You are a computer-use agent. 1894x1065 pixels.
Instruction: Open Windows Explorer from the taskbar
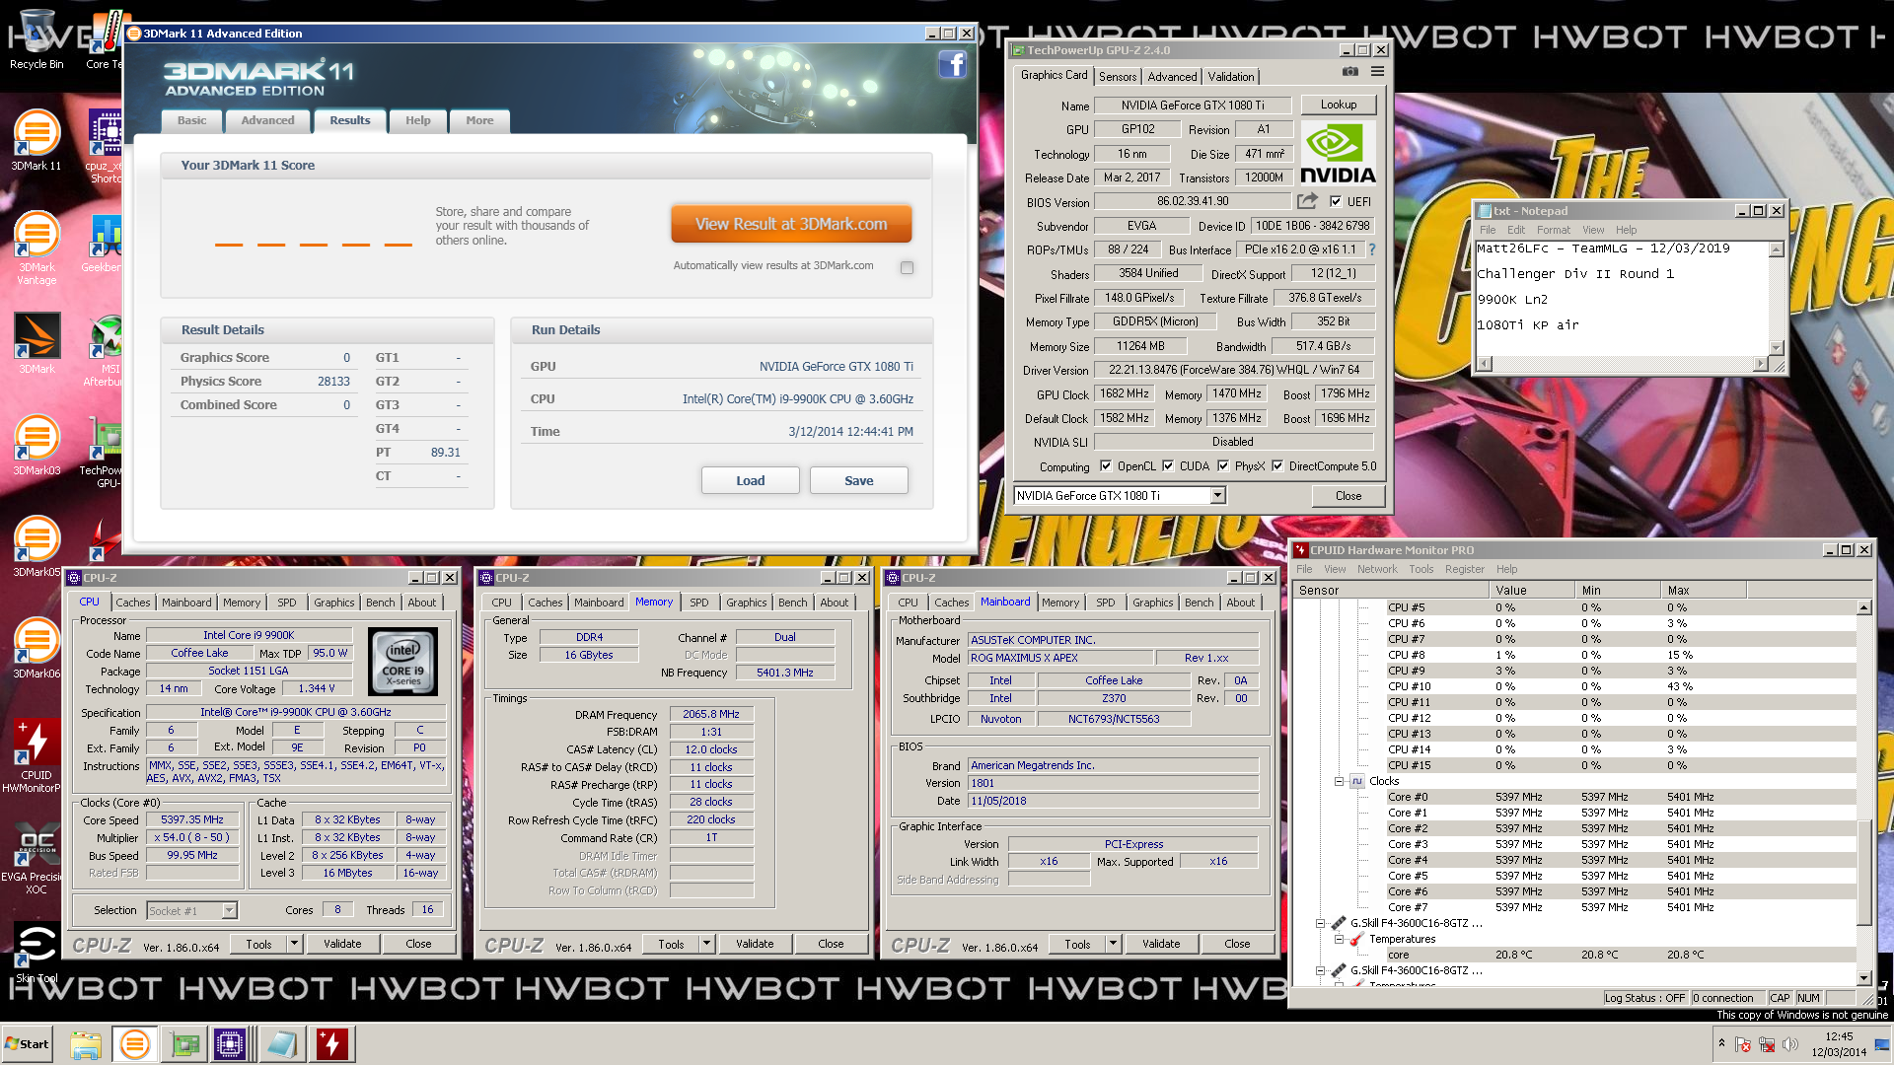click(86, 1044)
